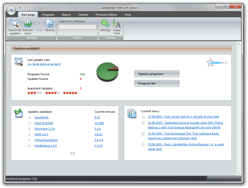Screen dimensions: 248x188
Task: Click the refresh icon next to TweetDeck
Action: coord(30,118)
